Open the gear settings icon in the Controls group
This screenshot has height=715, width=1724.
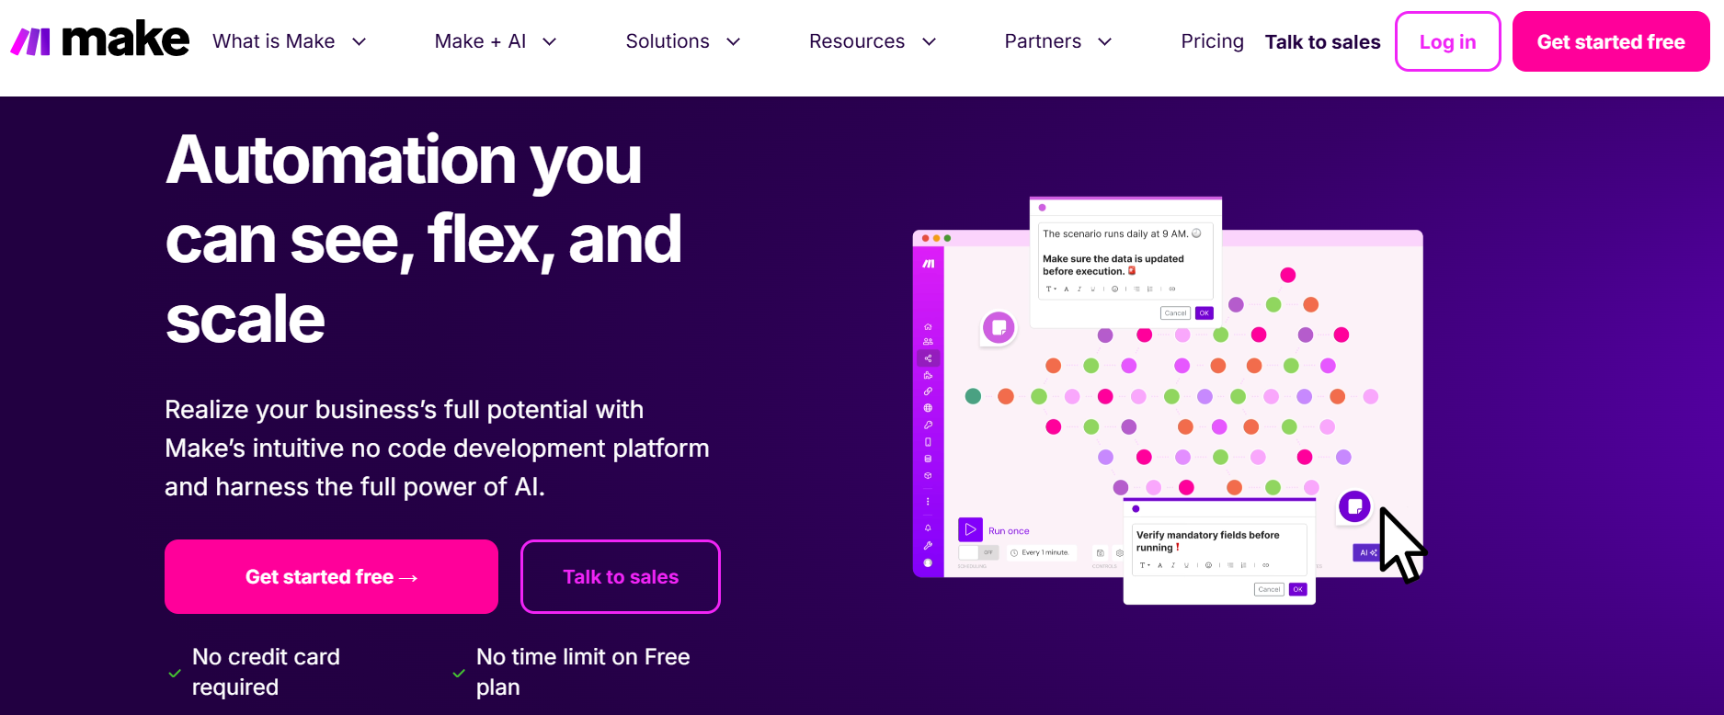click(1120, 553)
